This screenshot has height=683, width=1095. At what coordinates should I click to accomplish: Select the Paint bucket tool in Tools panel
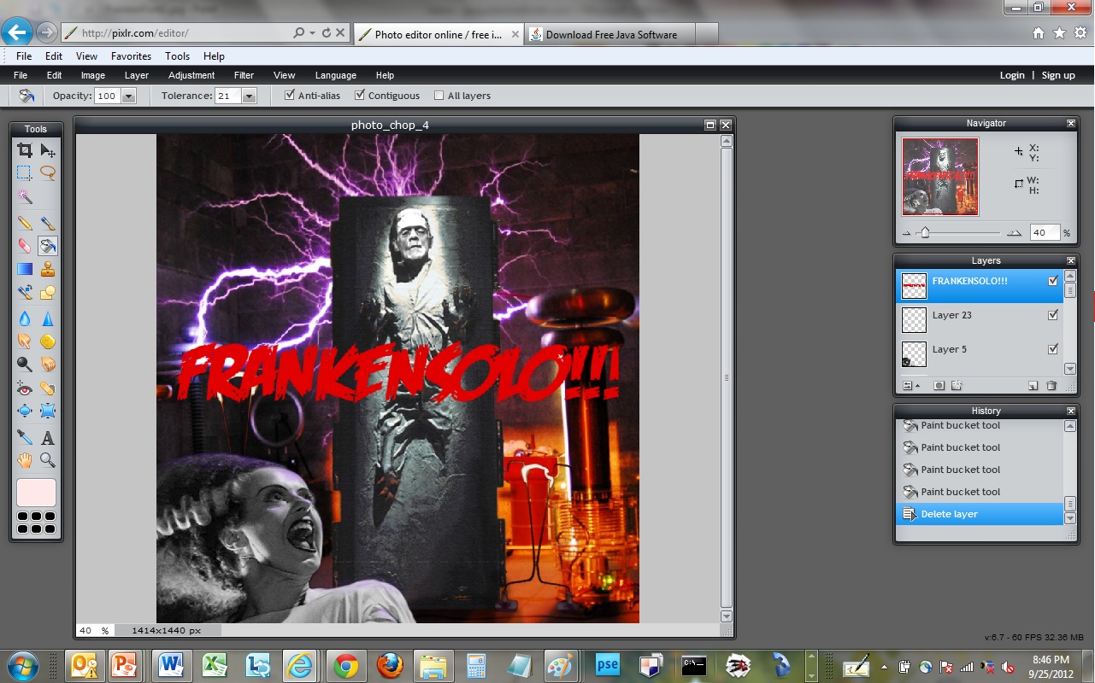click(48, 246)
